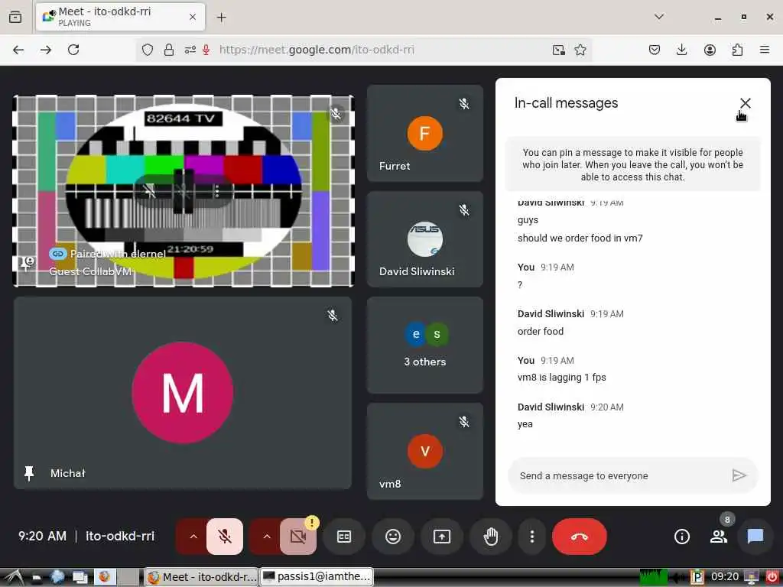
Task: Open the LXDE start menu icon
Action: (12, 577)
